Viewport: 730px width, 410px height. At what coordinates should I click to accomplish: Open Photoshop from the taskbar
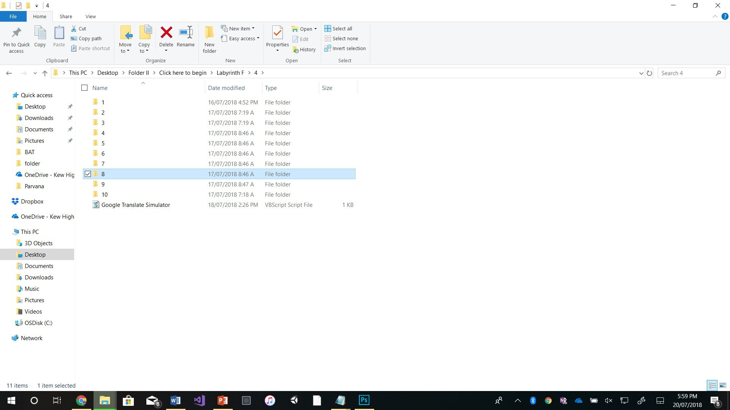pyautogui.click(x=364, y=400)
